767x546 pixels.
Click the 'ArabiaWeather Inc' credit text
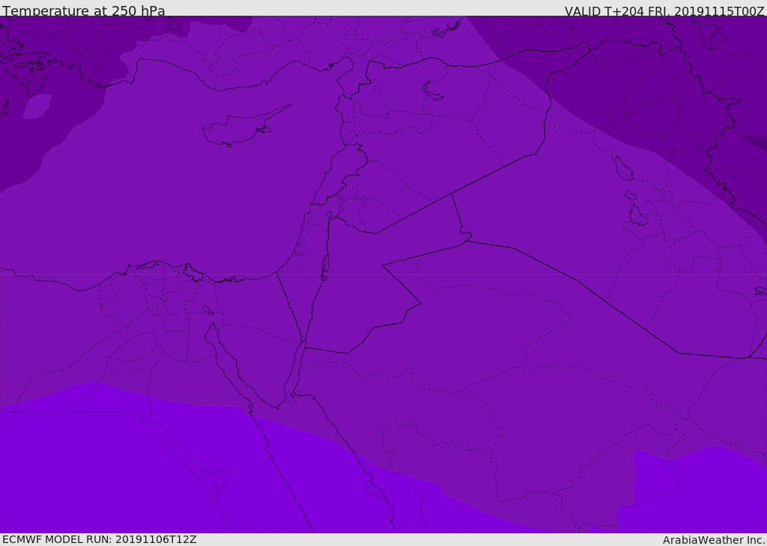click(713, 540)
